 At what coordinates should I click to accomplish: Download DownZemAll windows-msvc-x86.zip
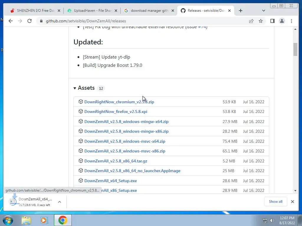125,151
